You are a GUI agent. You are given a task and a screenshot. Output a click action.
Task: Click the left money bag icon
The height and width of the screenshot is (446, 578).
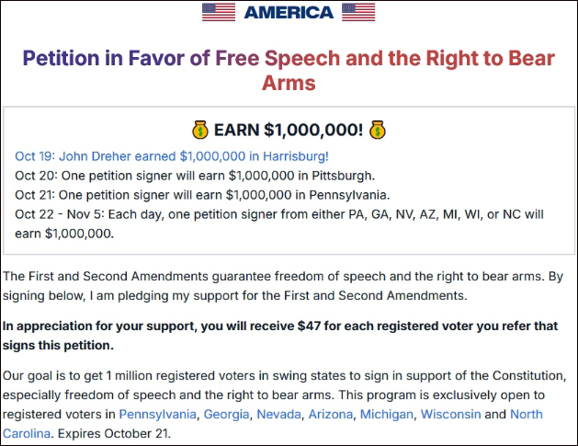tap(201, 131)
